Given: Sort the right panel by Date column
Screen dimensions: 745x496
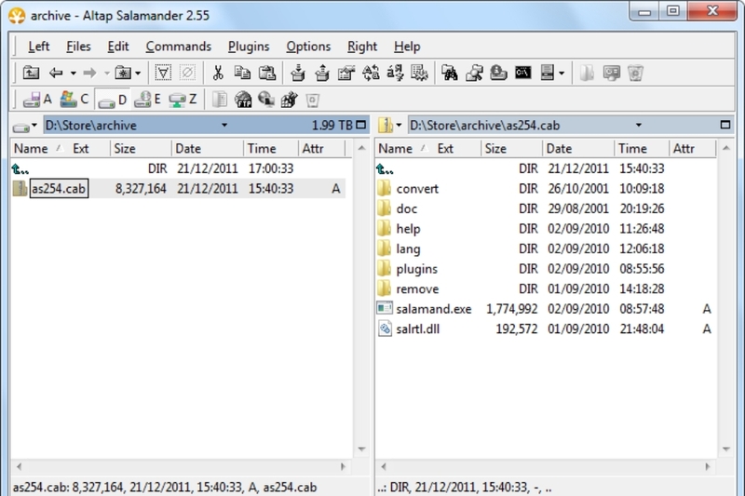Looking at the screenshot, I should 560,148.
